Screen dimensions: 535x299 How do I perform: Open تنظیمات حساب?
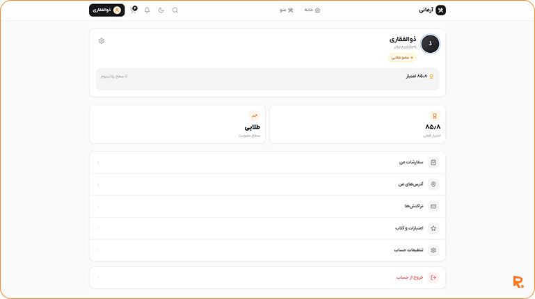(x=267, y=250)
